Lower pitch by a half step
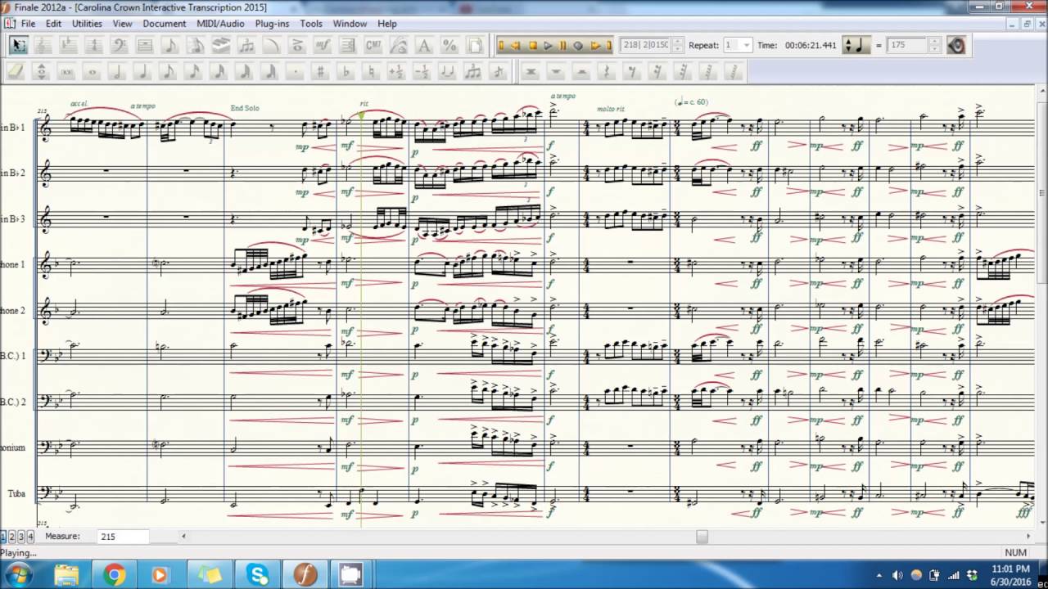Image resolution: width=1048 pixels, height=589 pixels. tap(422, 72)
